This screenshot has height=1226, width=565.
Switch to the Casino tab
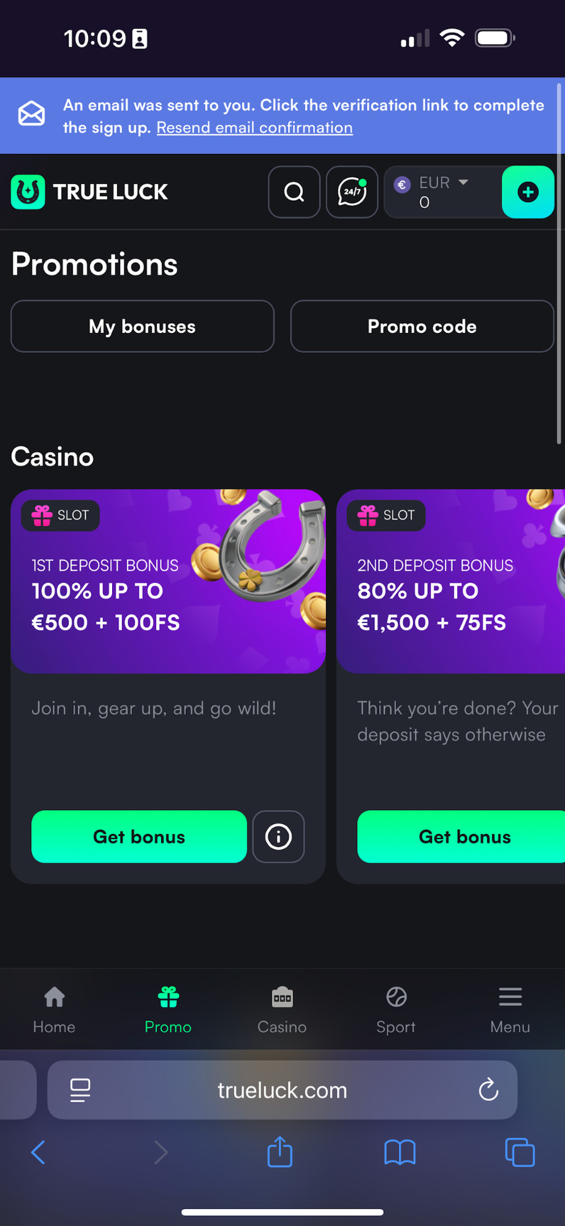(282, 1010)
